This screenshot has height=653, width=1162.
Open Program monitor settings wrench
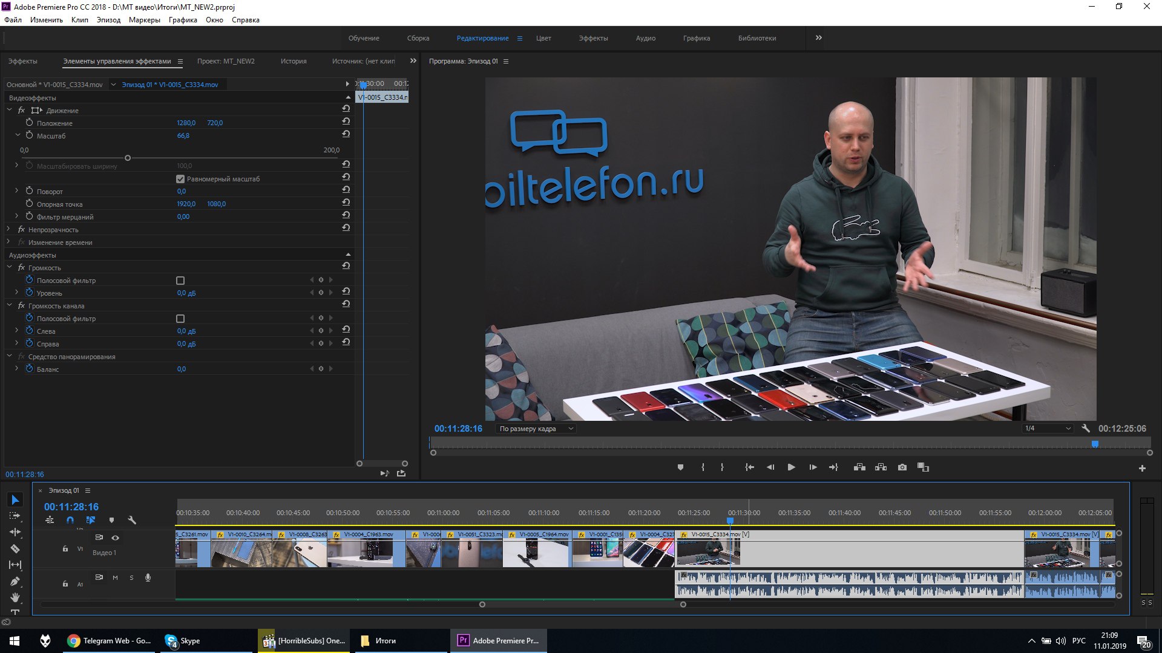pyautogui.click(x=1086, y=428)
